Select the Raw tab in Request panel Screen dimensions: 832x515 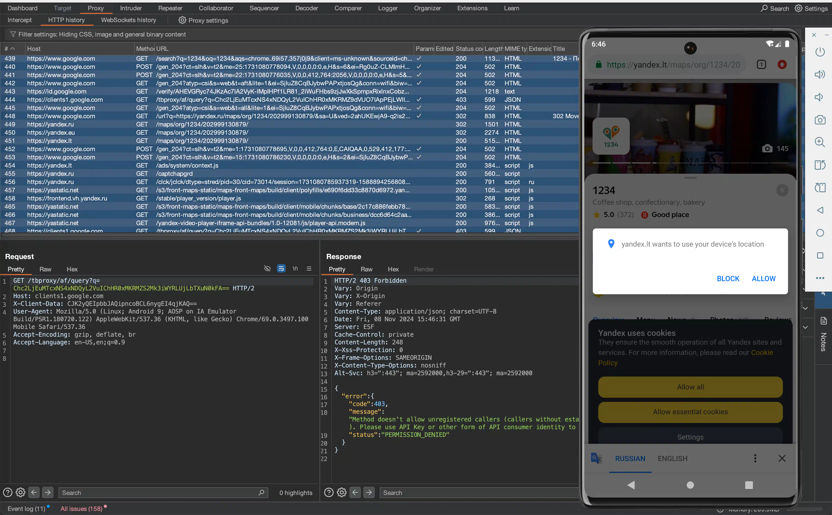(x=45, y=269)
